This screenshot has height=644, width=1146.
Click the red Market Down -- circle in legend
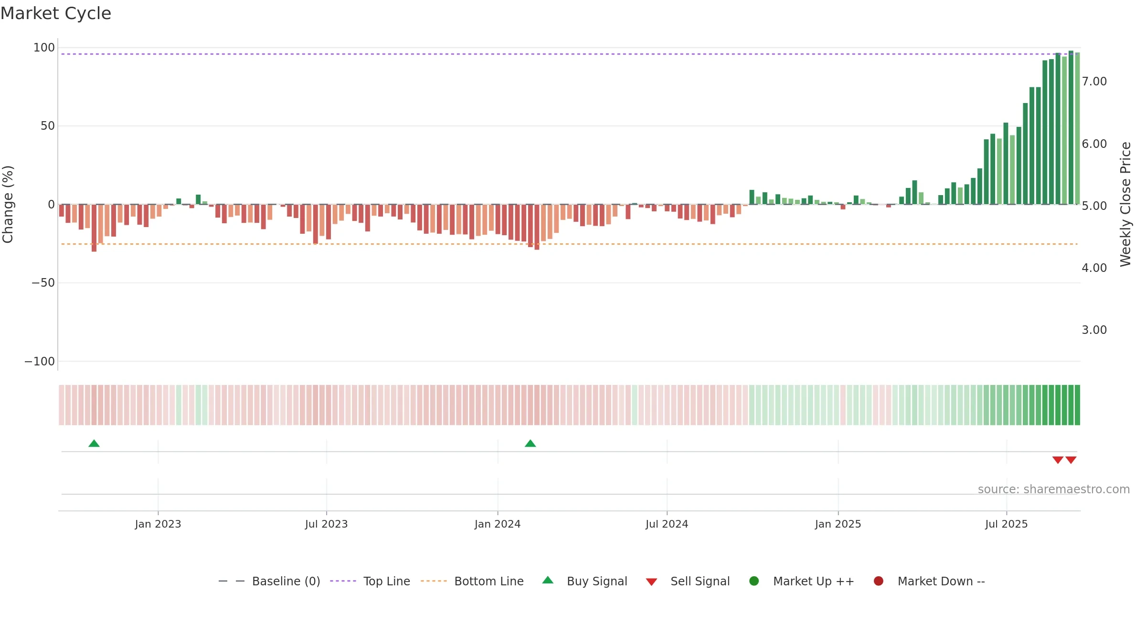[x=878, y=581]
